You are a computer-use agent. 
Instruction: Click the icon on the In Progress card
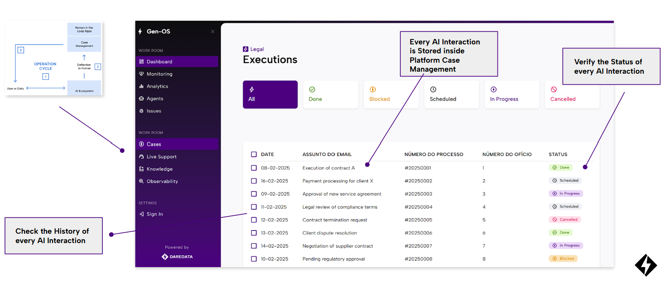(493, 89)
